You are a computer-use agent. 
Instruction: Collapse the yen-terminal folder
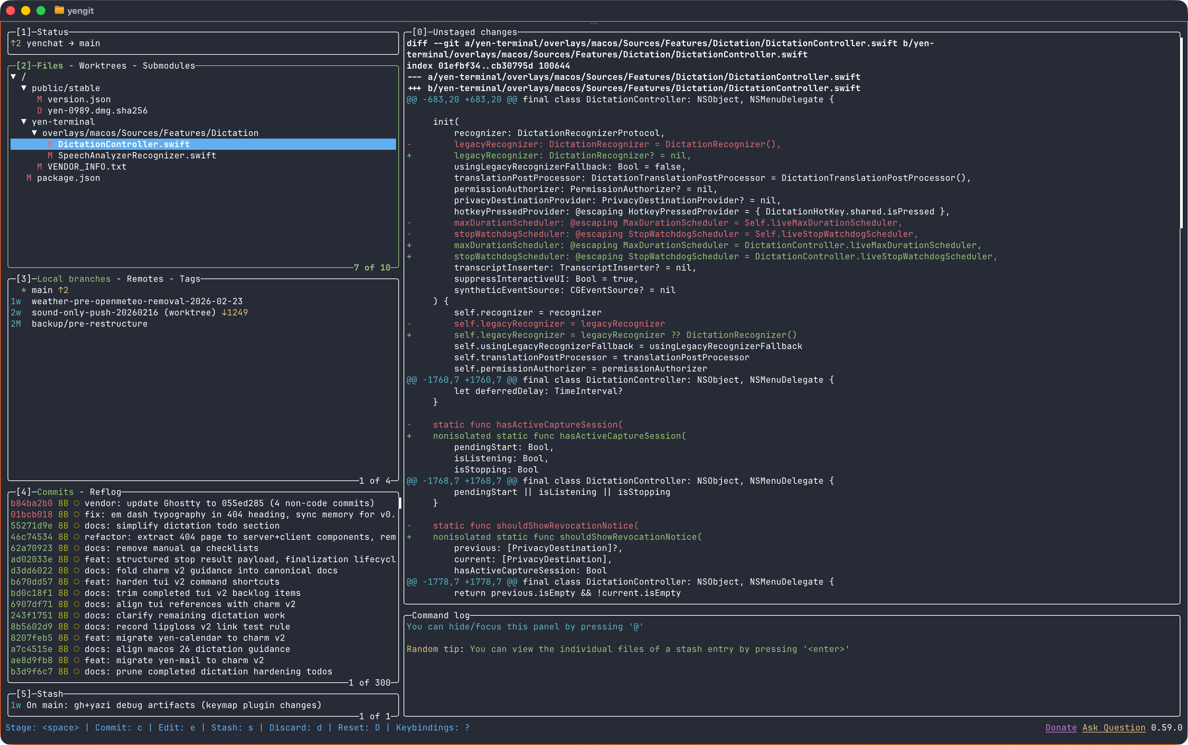point(24,122)
